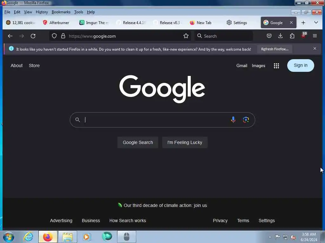Screen dimensions: 325x243
Task: Switch to the Afterburner tab
Action: coord(56,22)
